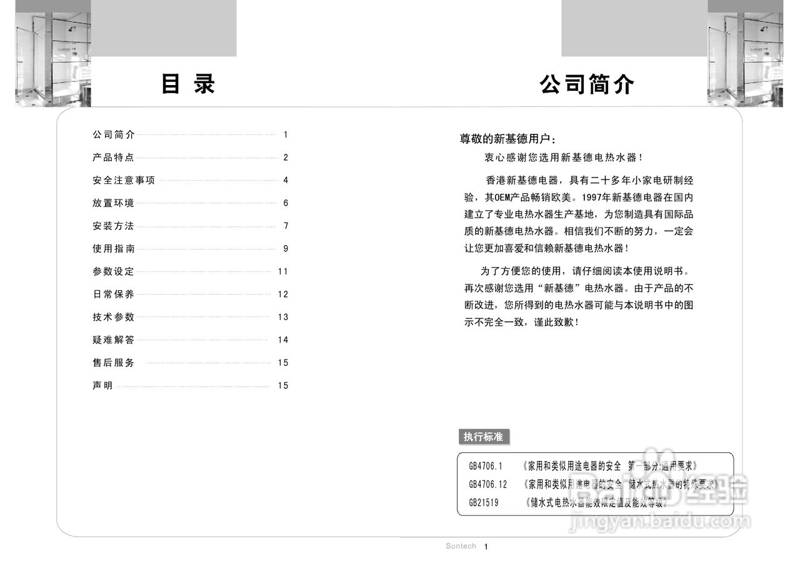
Task: Click page number 7 beside 安装方法
Action: (286, 226)
